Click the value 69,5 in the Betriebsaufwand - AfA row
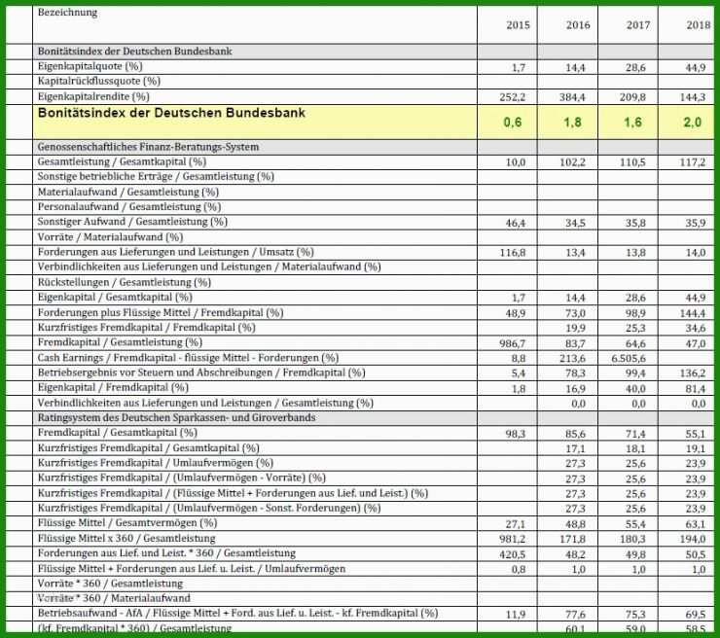This screenshot has width=720, height=638. (696, 615)
